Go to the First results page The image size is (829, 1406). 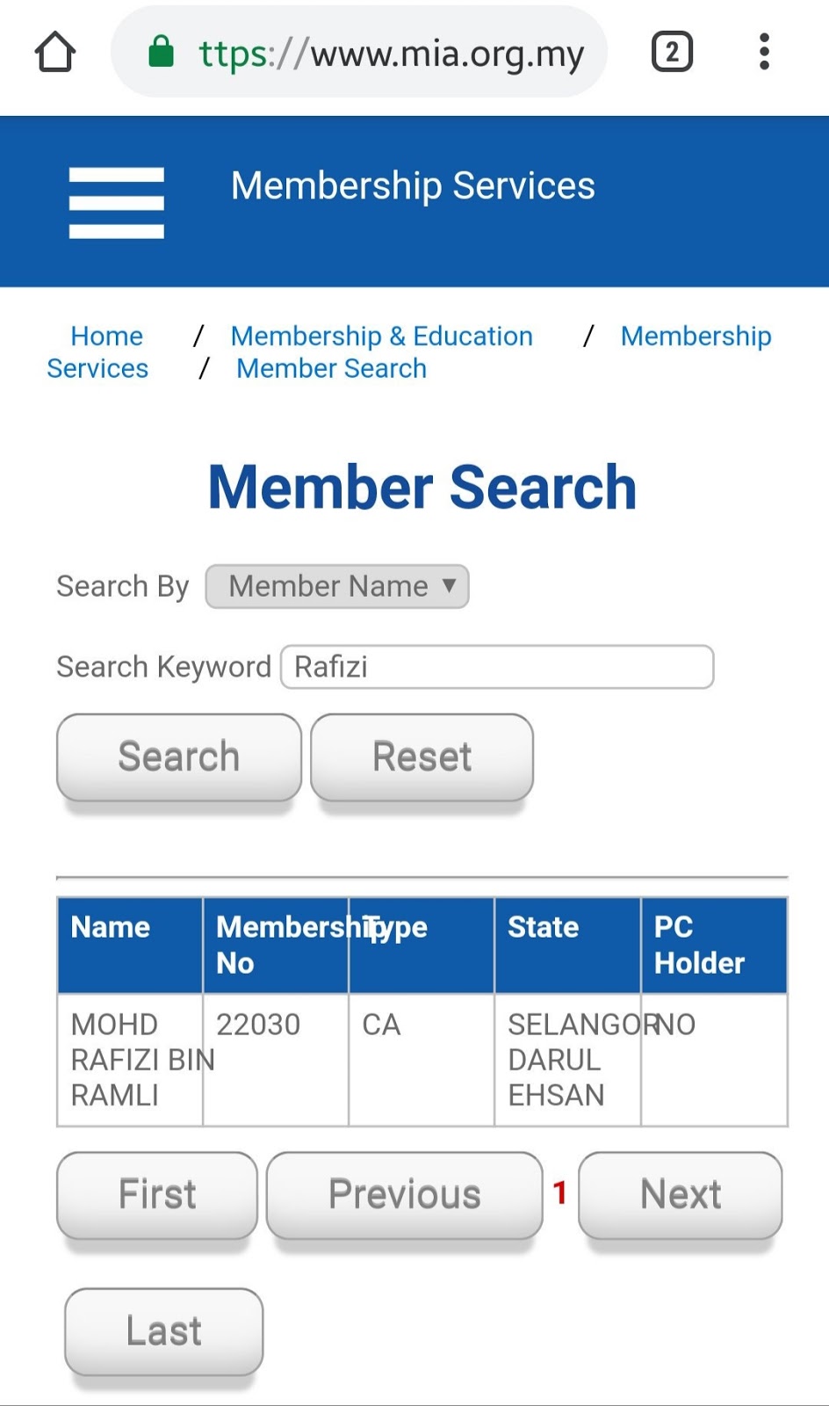[157, 1194]
